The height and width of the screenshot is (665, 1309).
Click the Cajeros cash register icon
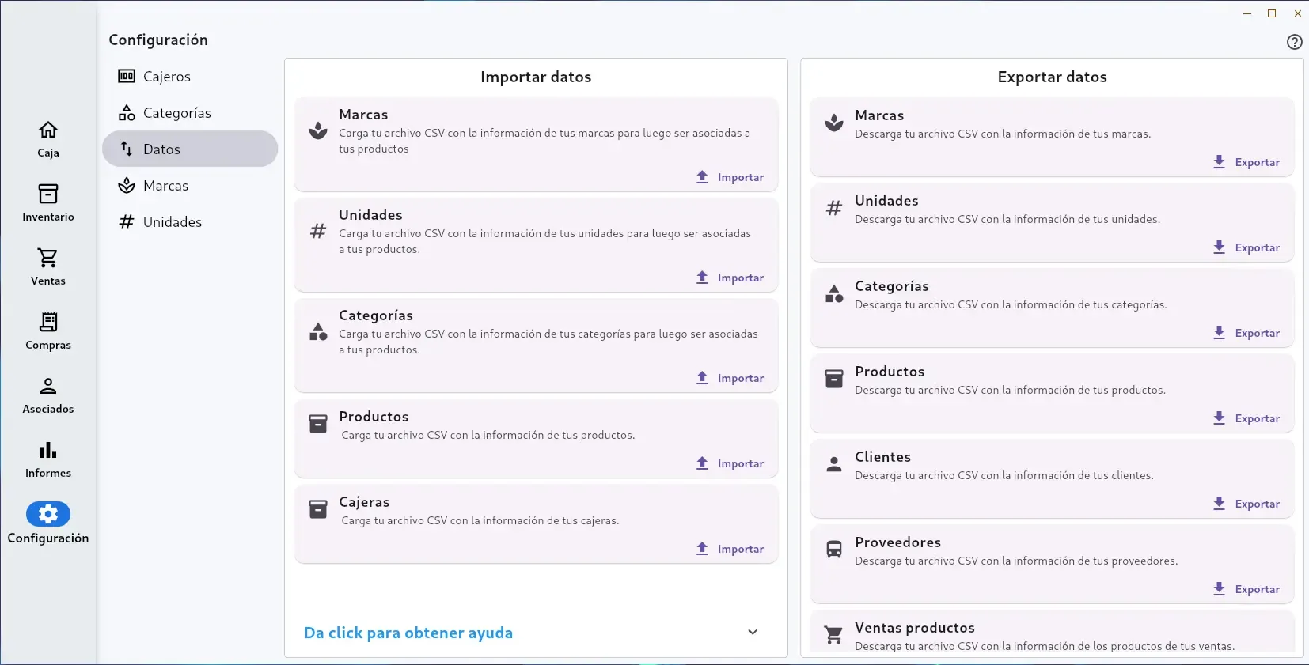(127, 77)
